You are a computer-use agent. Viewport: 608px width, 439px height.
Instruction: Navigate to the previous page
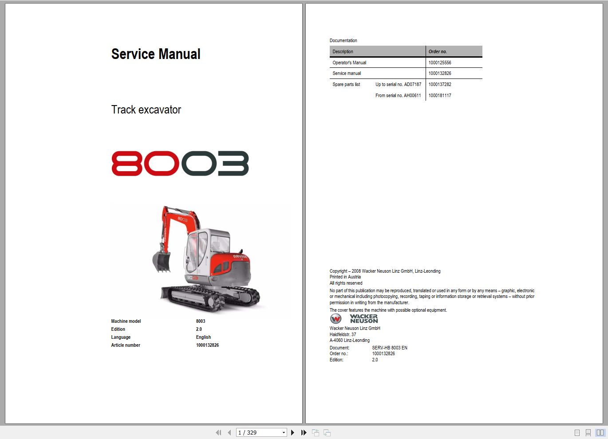click(229, 432)
